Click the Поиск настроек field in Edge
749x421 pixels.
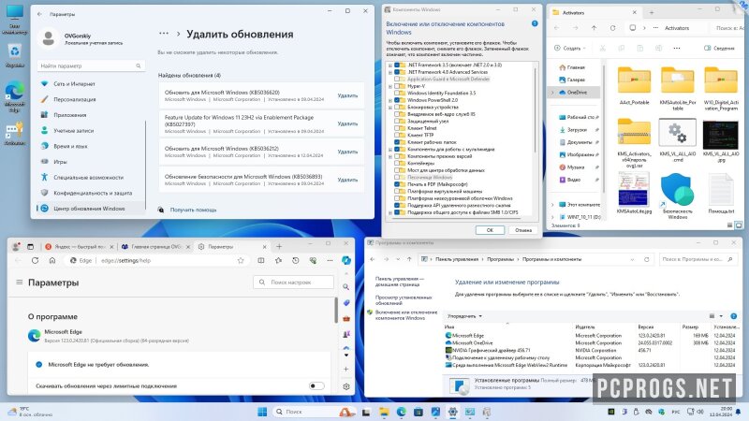point(293,283)
